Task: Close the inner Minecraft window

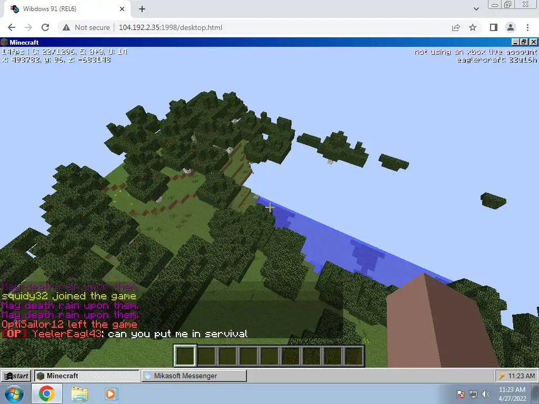Action: 533,42
